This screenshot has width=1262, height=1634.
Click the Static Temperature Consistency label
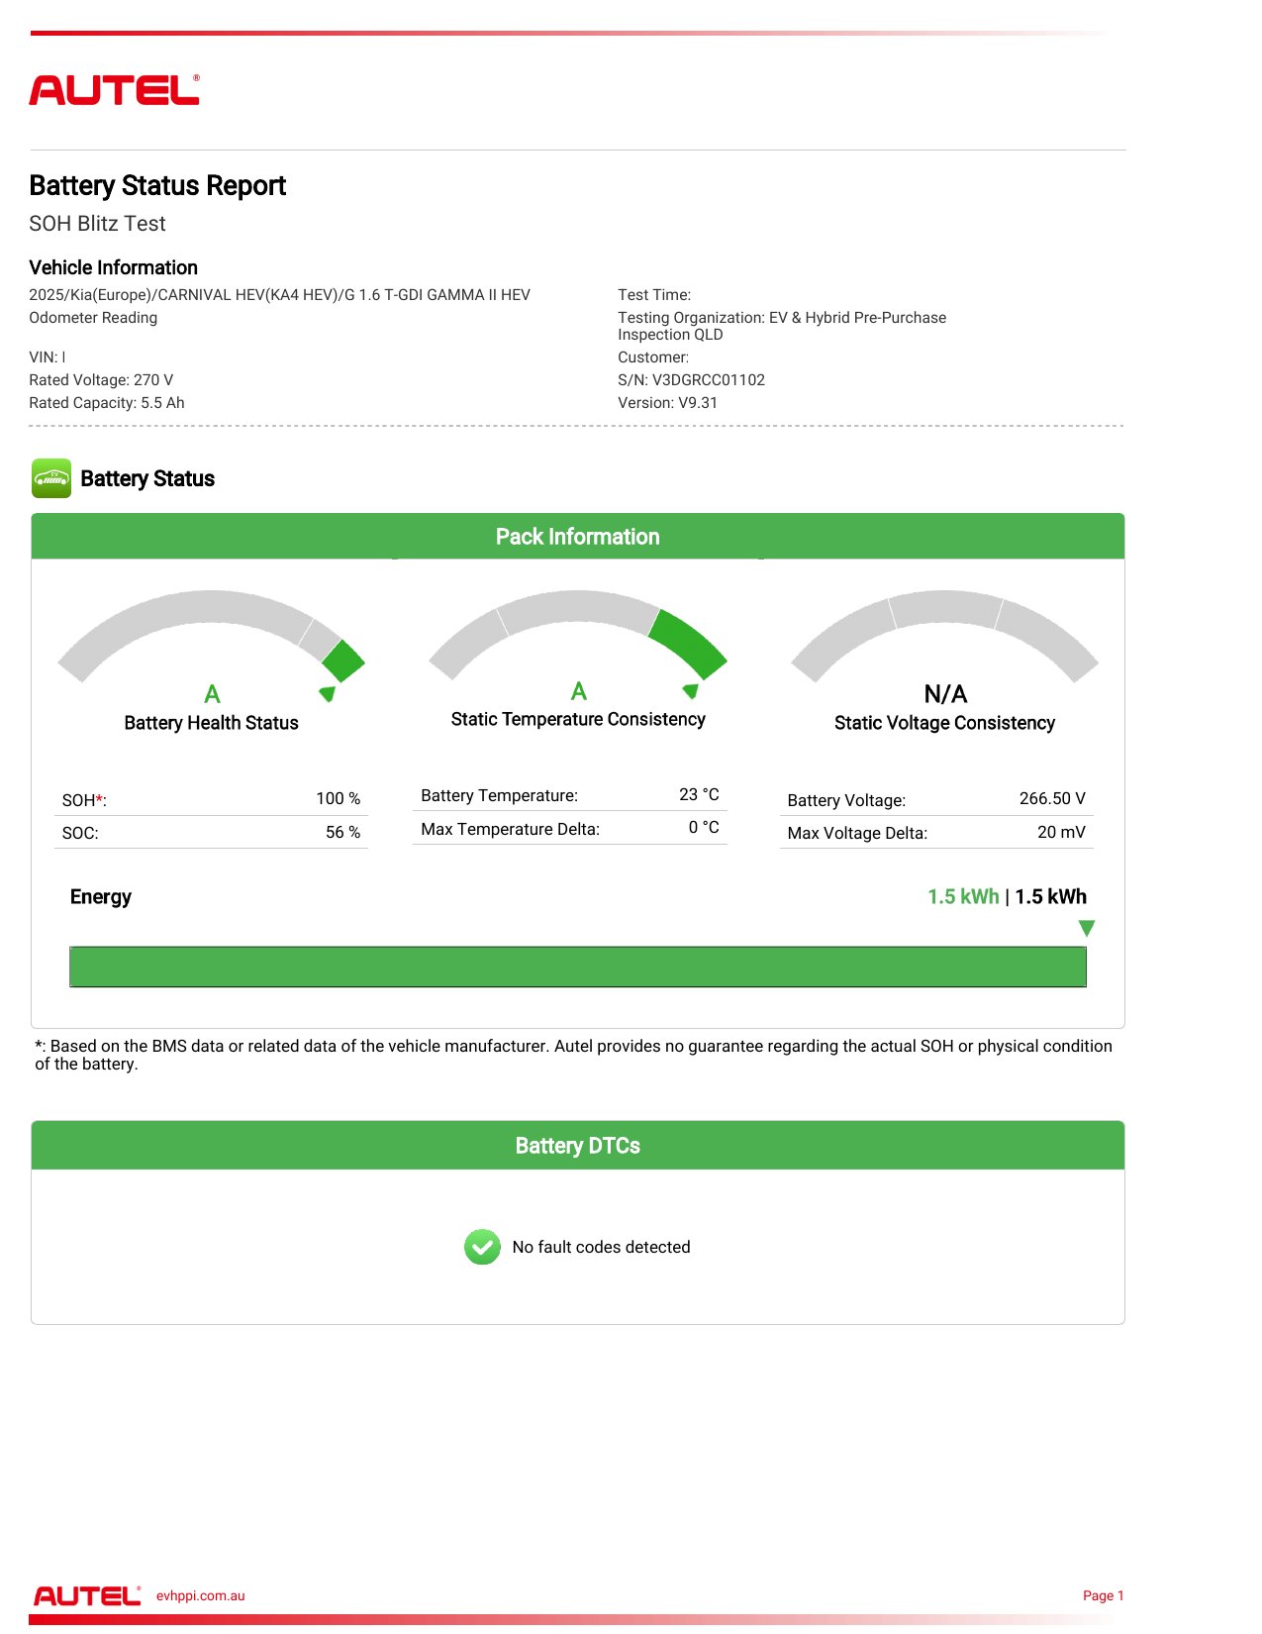tap(578, 719)
